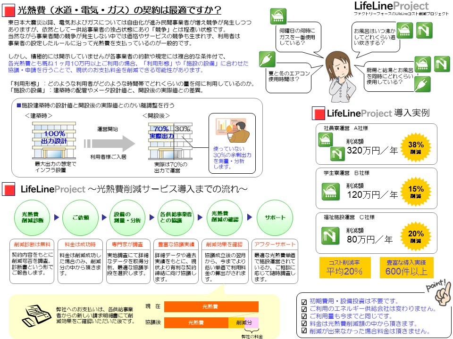This screenshot has width=453, height=339.
Task: Click the orange 光熱費 bar in the 協議後 row
Action: pyautogui.click(x=196, y=323)
